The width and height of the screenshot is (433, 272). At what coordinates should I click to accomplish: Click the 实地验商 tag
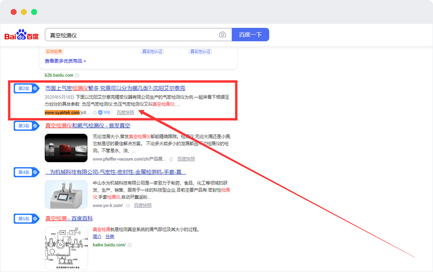tap(54, 52)
